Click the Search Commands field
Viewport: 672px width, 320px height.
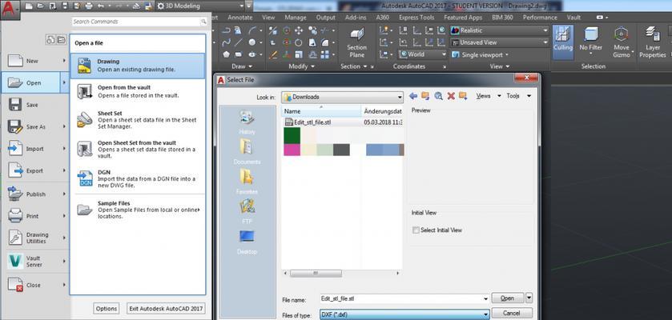(x=139, y=22)
